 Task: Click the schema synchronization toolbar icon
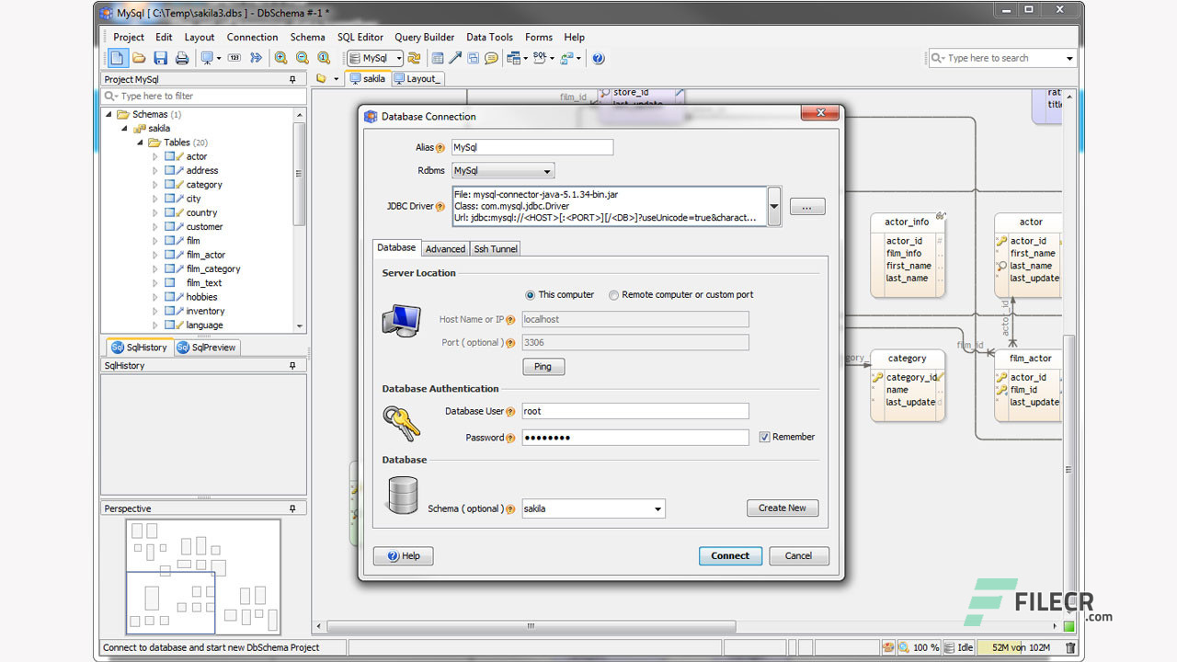pos(567,58)
